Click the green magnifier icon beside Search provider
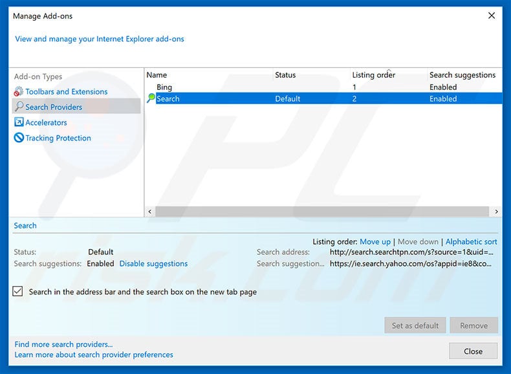This screenshot has width=511, height=374. point(151,98)
